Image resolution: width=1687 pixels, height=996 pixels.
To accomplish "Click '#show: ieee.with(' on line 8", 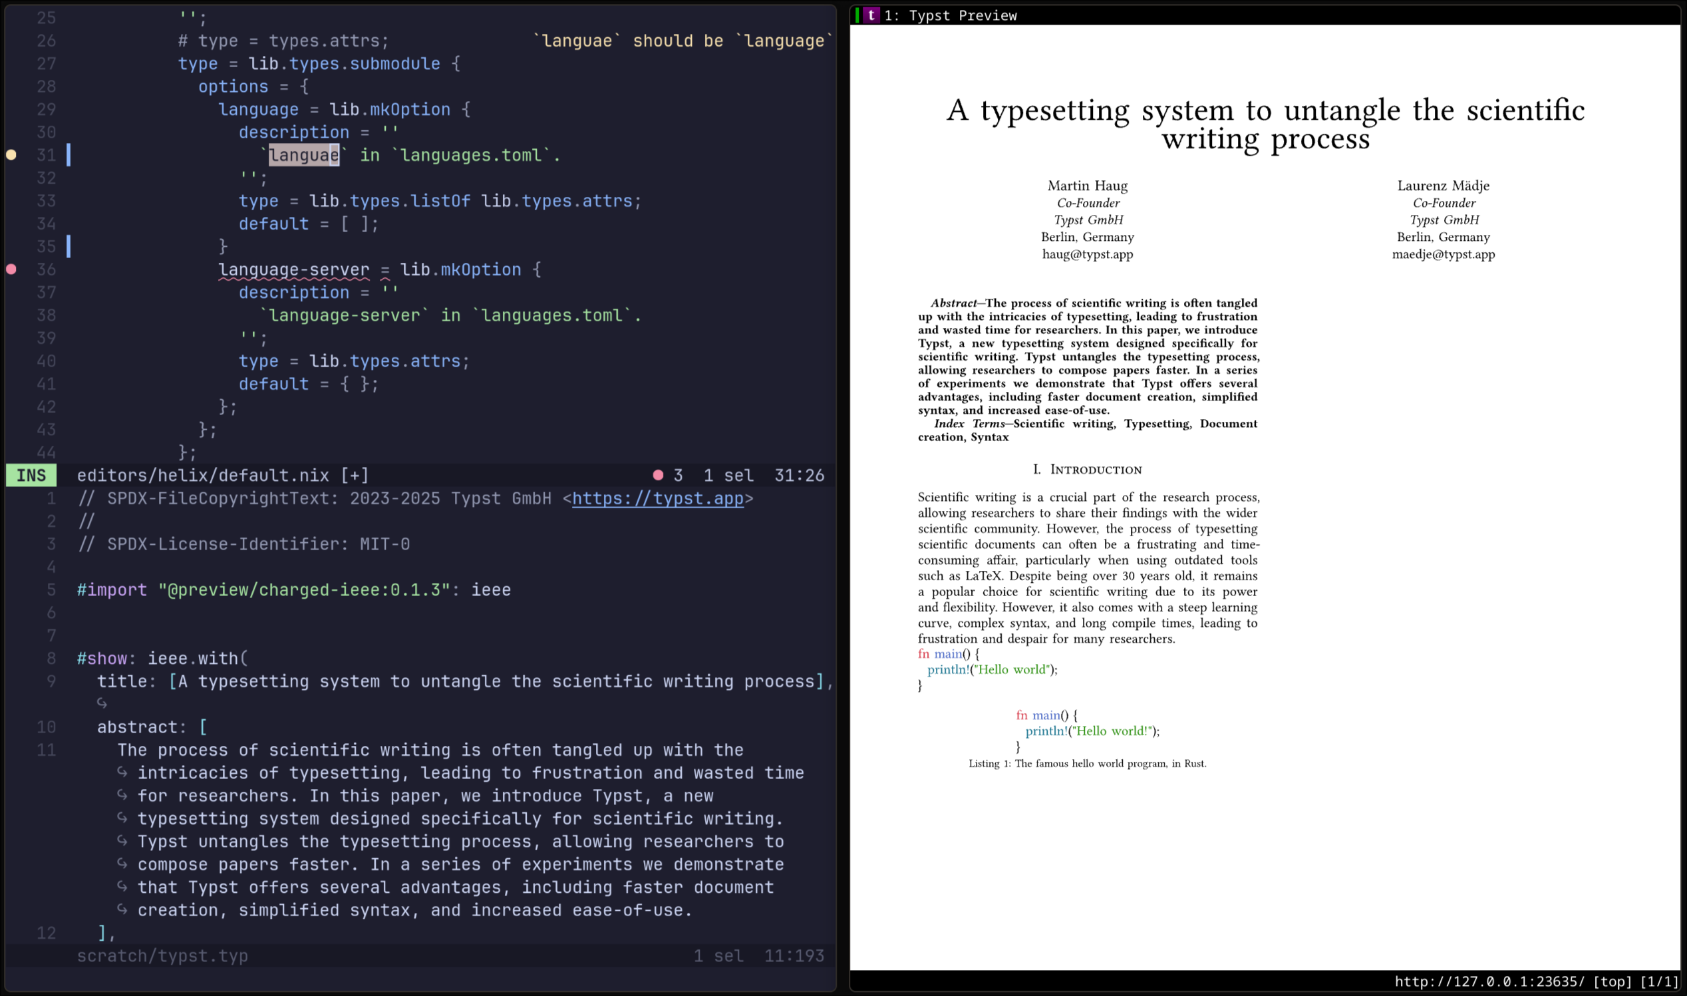I will (162, 659).
